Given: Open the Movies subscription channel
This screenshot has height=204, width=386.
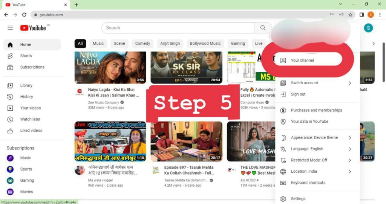Looking at the screenshot, I should (x=32, y=192).
